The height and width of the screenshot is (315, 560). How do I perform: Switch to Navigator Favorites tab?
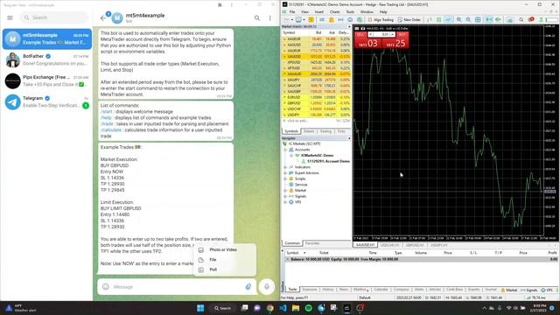(x=312, y=243)
